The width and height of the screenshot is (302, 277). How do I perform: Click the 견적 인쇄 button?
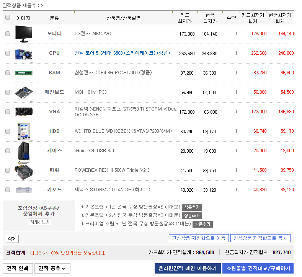(18, 268)
